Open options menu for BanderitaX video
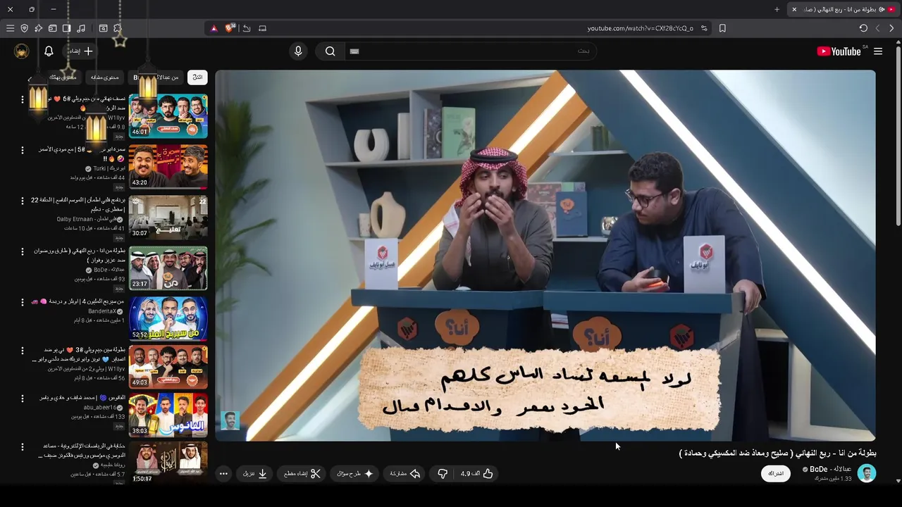Viewport: 902px width, 507px height. (x=22, y=302)
